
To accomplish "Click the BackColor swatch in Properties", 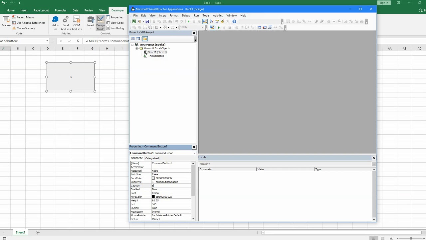I will click(x=153, y=178).
